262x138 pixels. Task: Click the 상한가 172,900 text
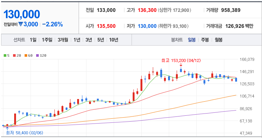pos(174,10)
